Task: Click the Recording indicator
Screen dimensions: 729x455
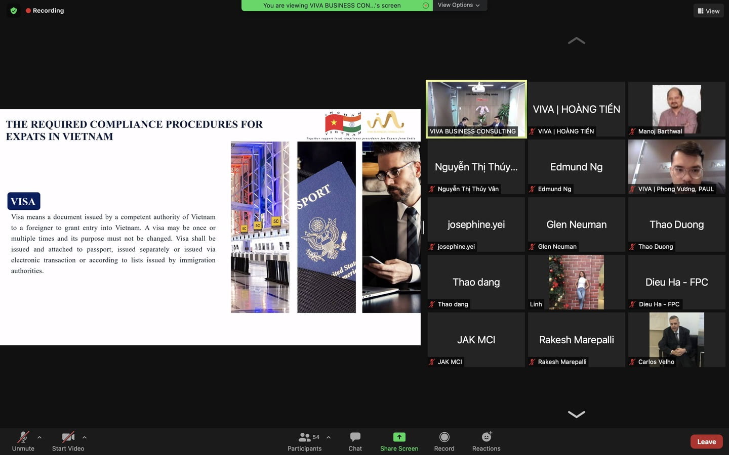Action: [x=45, y=11]
